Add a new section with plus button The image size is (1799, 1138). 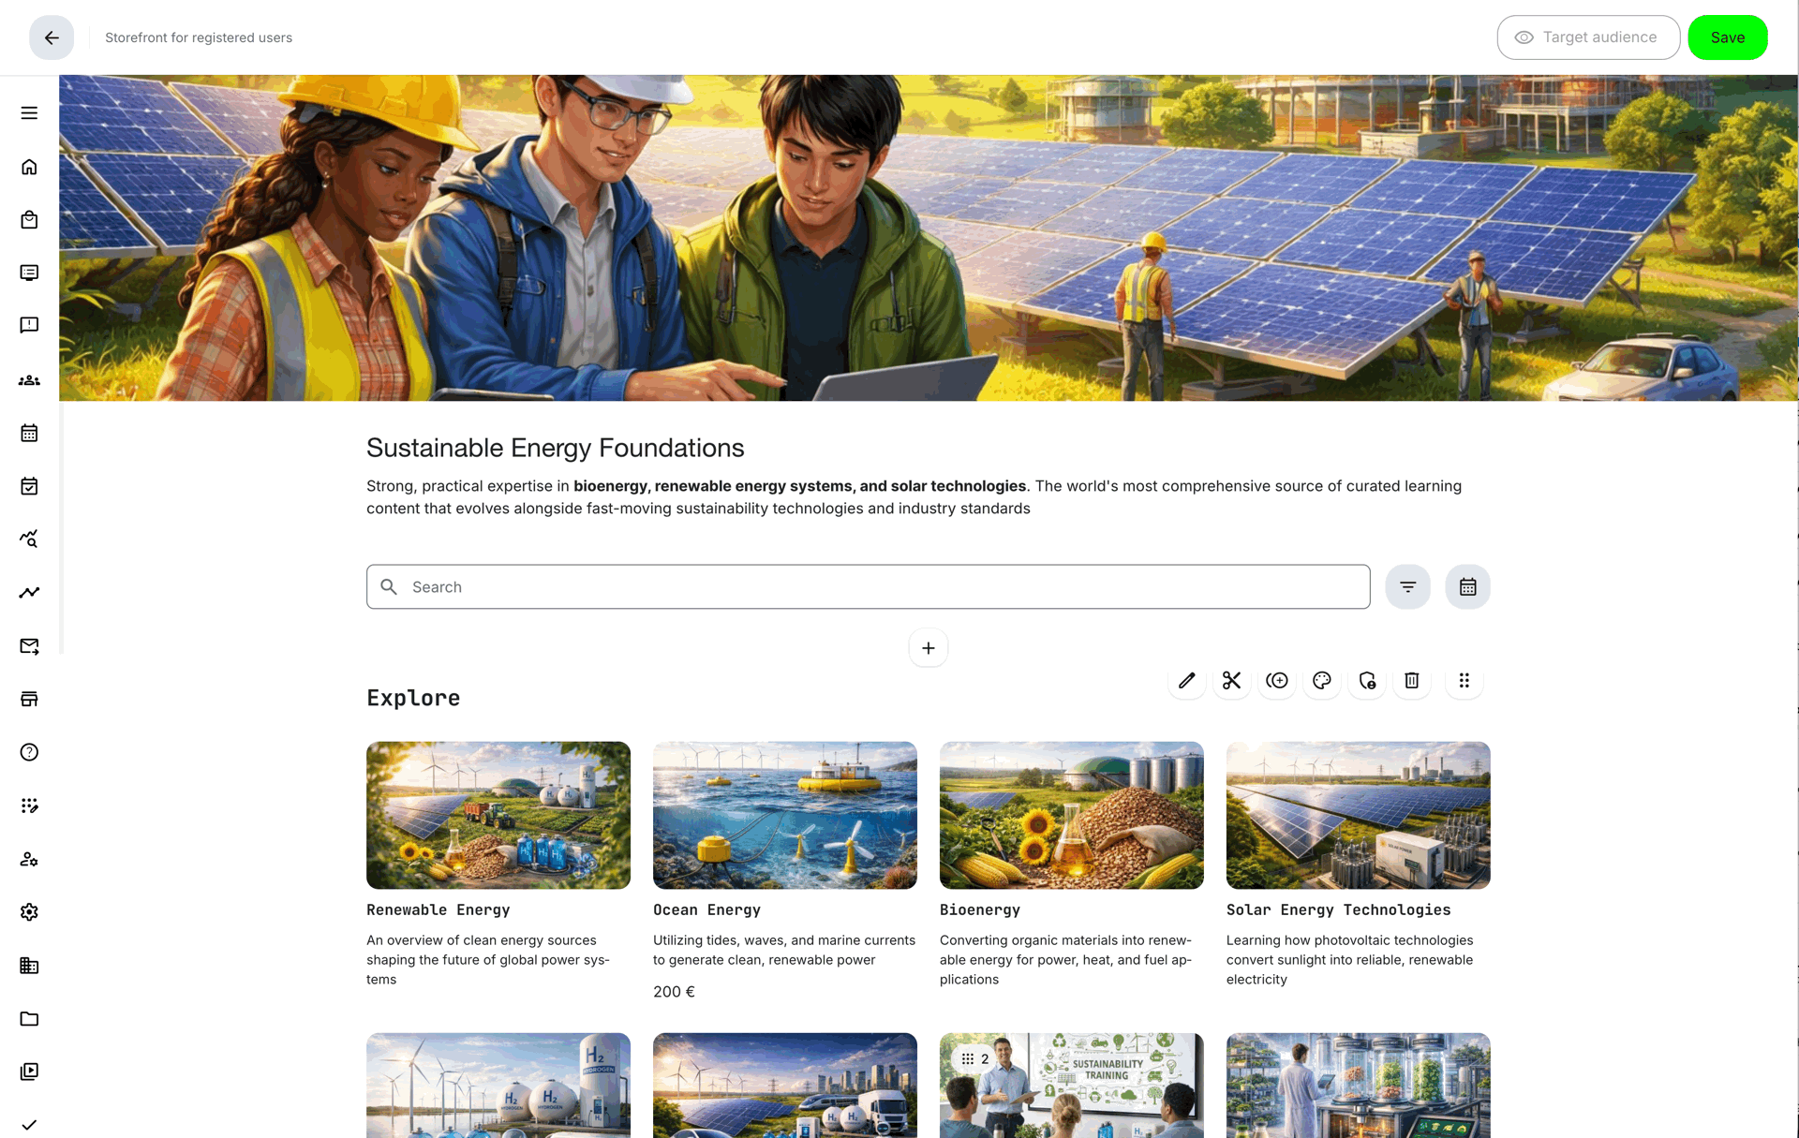pos(928,648)
